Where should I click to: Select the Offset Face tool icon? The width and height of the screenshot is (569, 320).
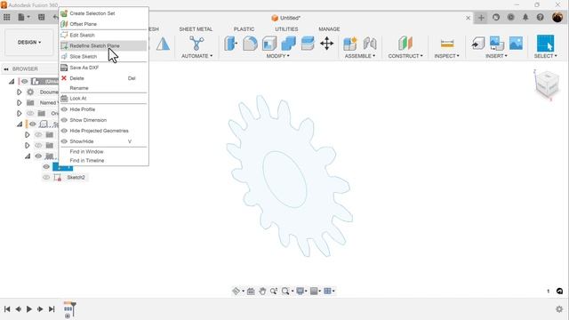[308, 44]
